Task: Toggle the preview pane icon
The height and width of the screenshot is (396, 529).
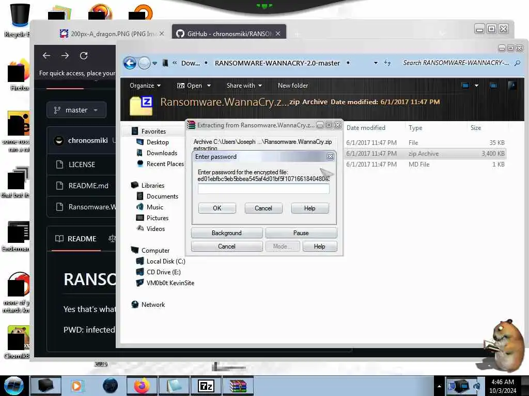Action: pyautogui.click(x=493, y=86)
